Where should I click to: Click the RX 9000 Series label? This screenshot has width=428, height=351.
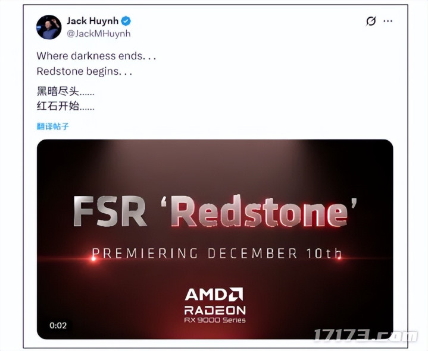click(215, 320)
